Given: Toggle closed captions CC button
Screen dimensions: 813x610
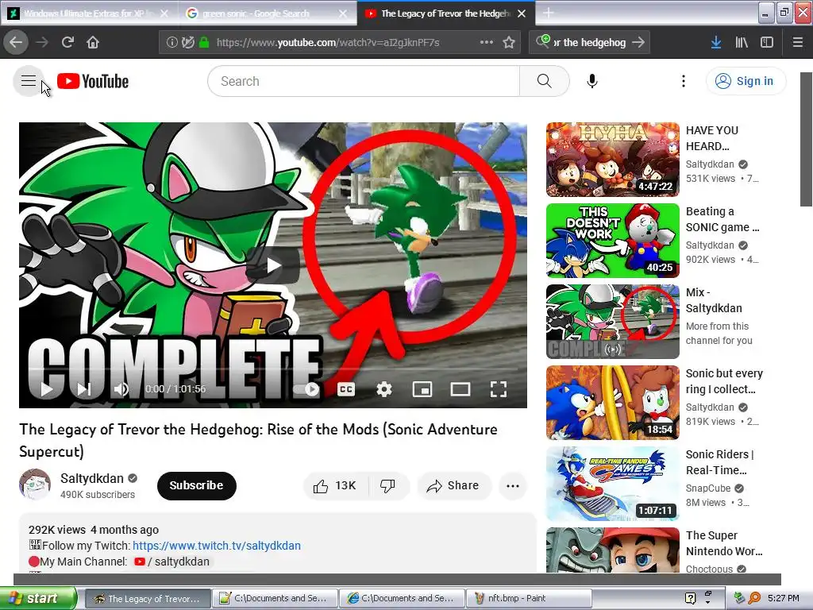Looking at the screenshot, I should 346,389.
